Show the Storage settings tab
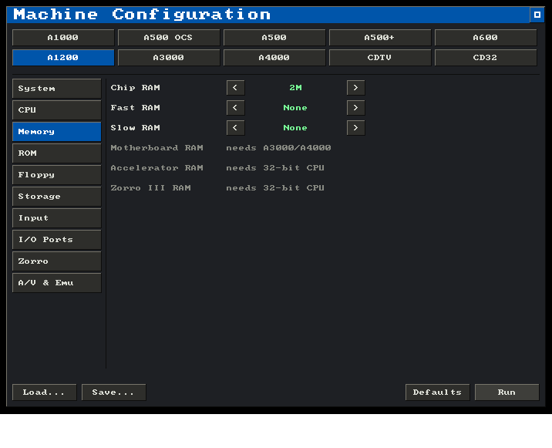 coord(57,197)
